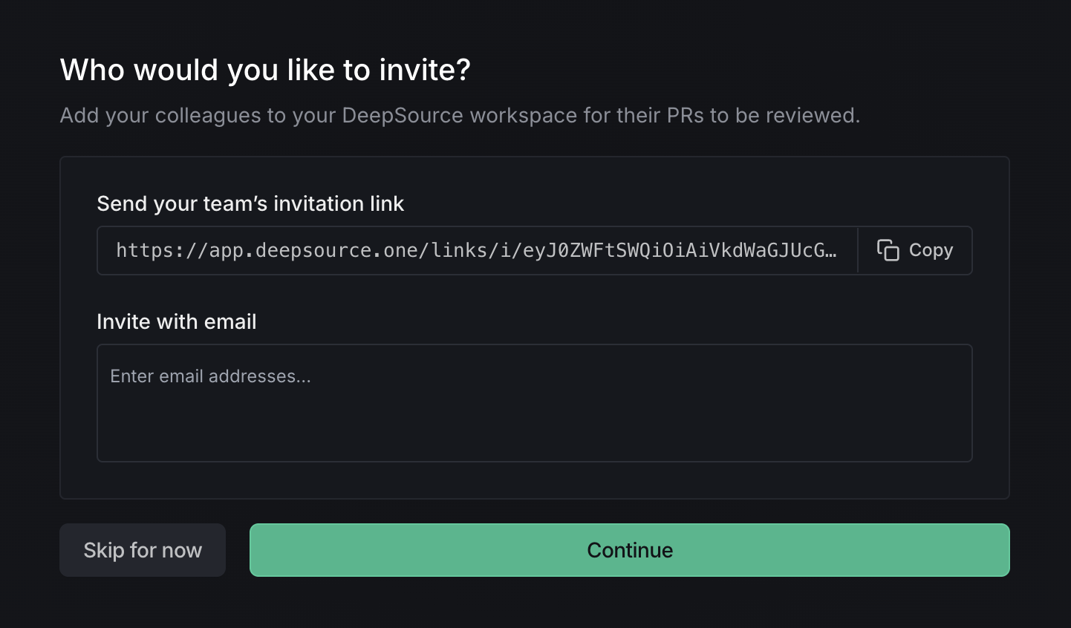Viewport: 1071px width, 628px height.
Task: Click the "Enter email addresses..." placeholder text
Action: click(x=210, y=376)
